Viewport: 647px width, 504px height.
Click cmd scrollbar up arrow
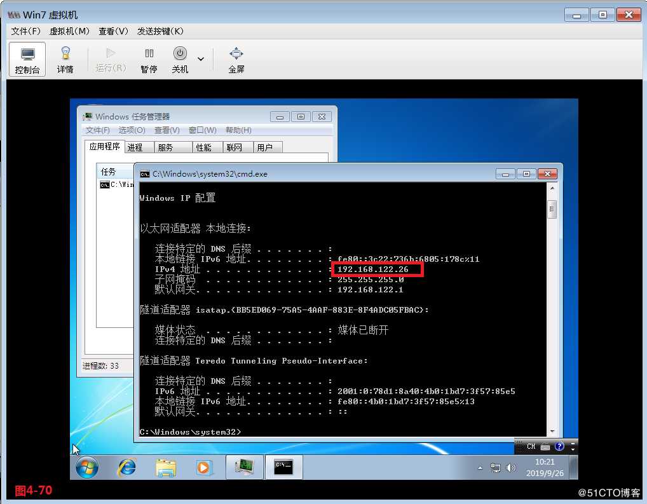(552, 188)
